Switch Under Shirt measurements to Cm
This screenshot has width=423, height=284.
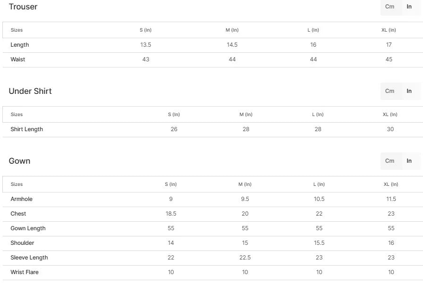(389, 91)
